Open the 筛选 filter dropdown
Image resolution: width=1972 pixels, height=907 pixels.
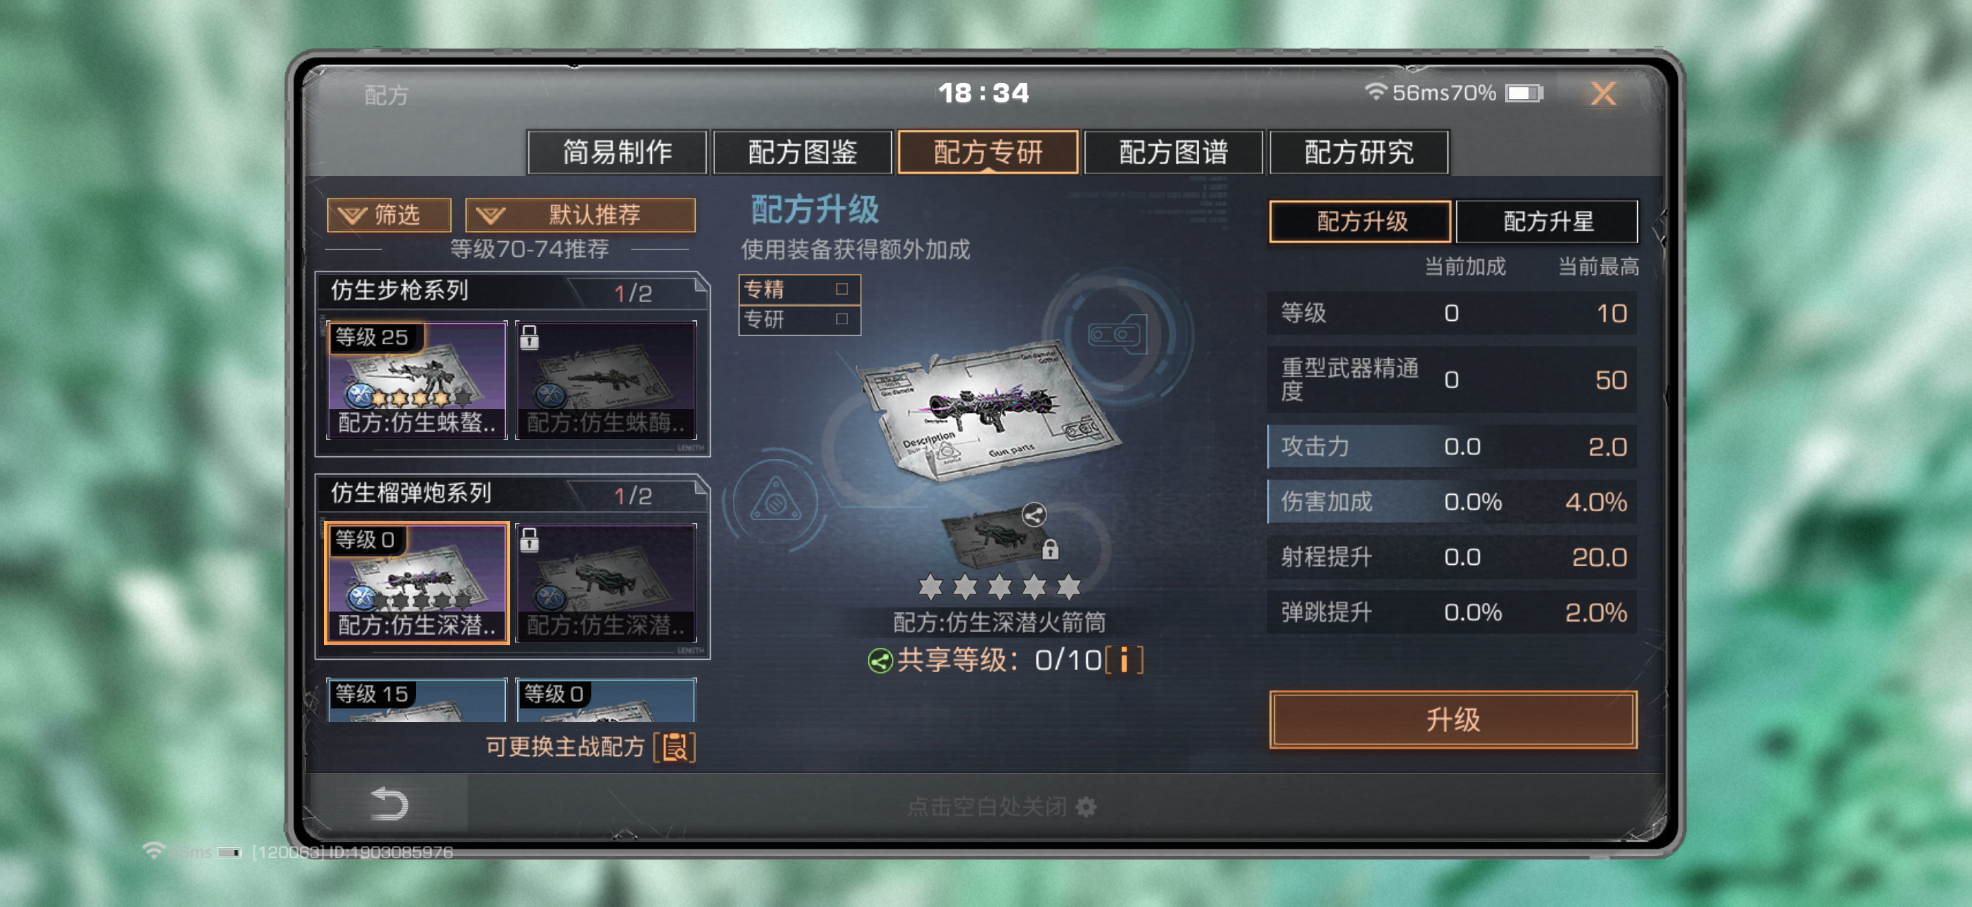pos(389,215)
